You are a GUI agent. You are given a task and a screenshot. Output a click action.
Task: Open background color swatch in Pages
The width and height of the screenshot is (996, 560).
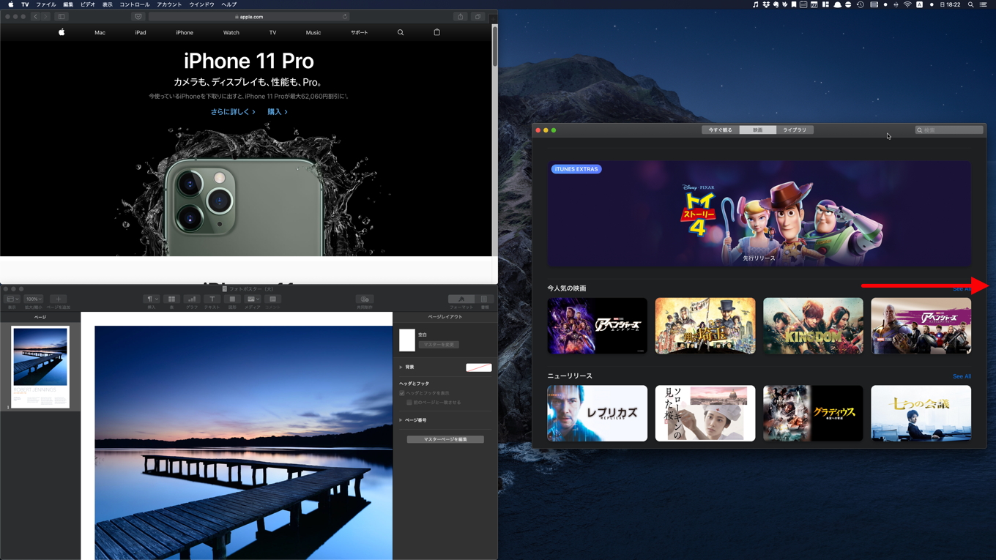(479, 367)
